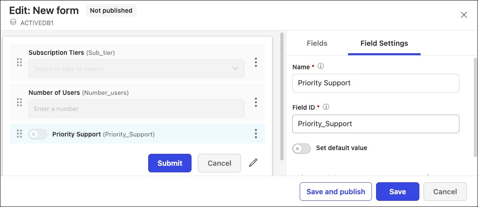Toggle the Priority Support switch in the form

tap(38, 134)
